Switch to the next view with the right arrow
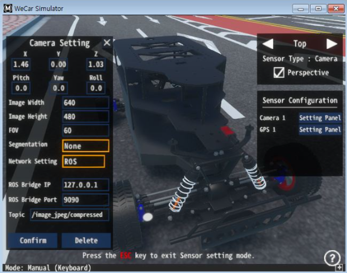The width and height of the screenshot is (347, 273). 331,44
